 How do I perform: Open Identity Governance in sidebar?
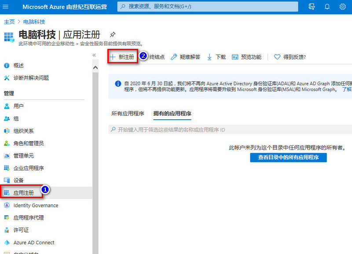click(31, 205)
